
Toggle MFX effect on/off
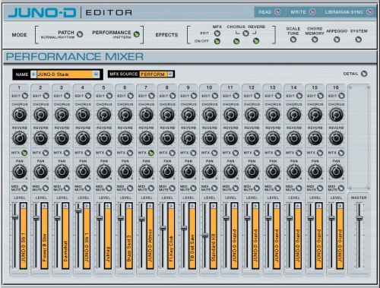217,41
